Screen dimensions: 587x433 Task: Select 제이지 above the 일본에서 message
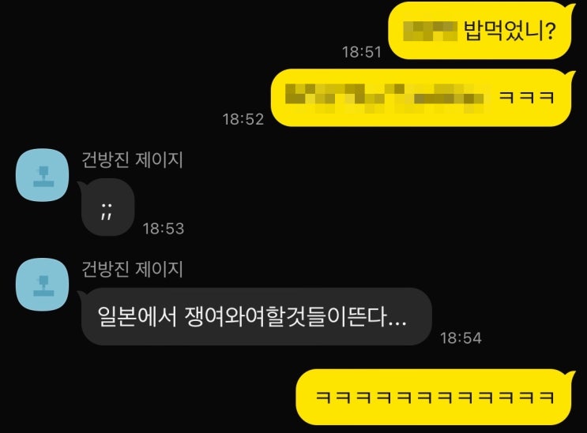[159, 269]
